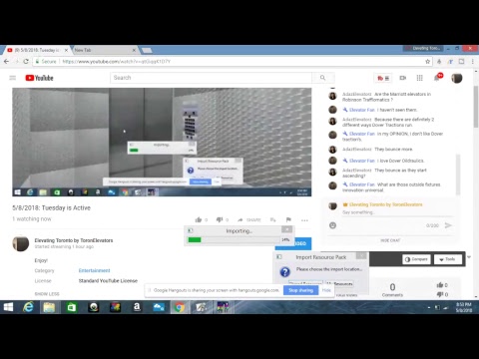Click the Importing progress bar
479x359 pixels.
point(234,239)
